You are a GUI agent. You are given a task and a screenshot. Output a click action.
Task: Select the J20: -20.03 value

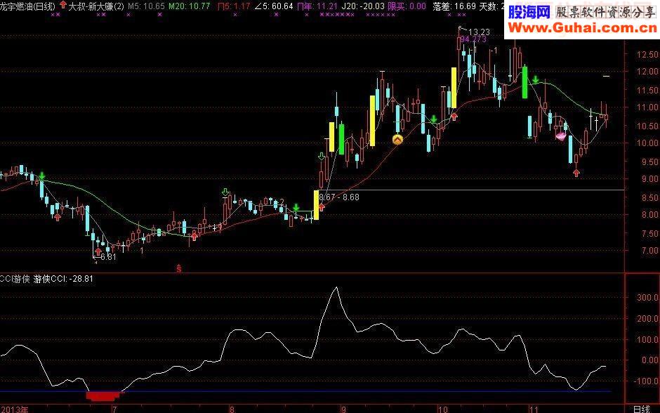tap(363, 6)
